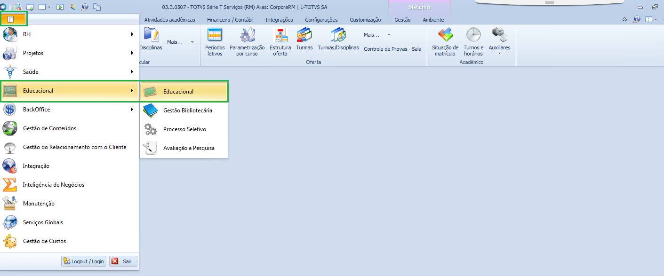Click the globe icon at ribbon's right end
664x276 pixels.
pyautogui.click(x=637, y=20)
